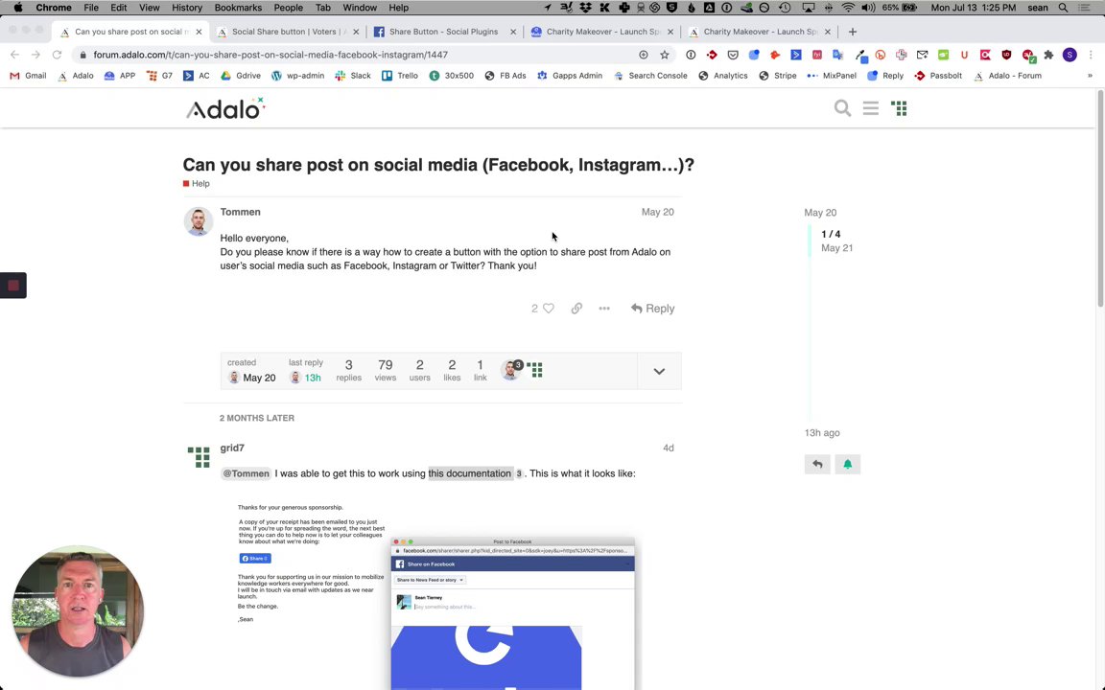Reply to Tommen's post
The image size is (1105, 690).
coord(652,309)
